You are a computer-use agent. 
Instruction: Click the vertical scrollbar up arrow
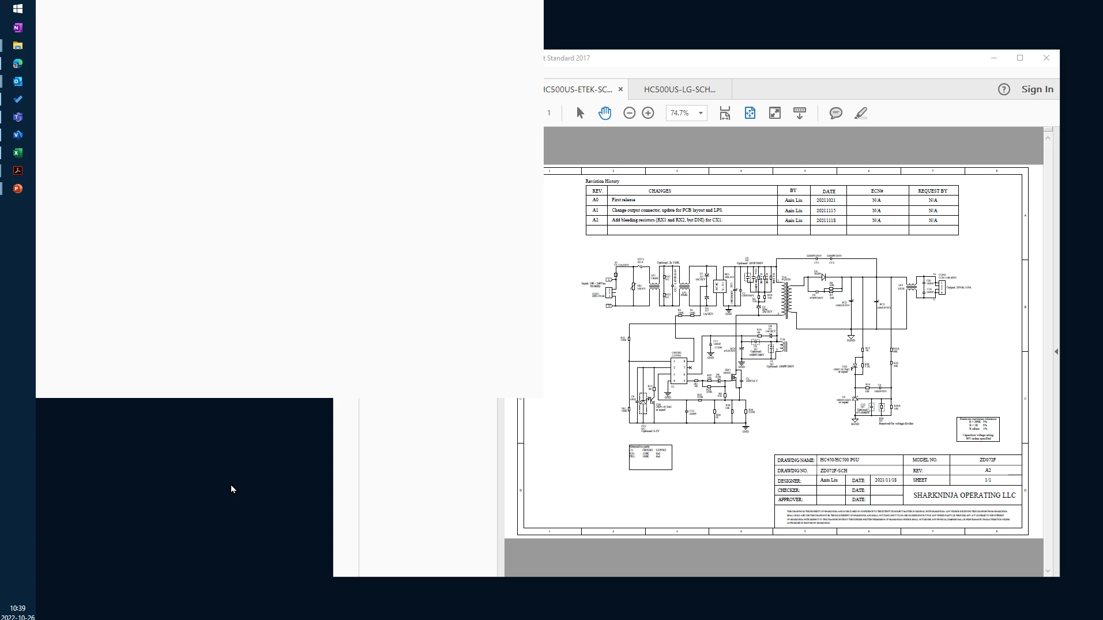[x=1048, y=137]
